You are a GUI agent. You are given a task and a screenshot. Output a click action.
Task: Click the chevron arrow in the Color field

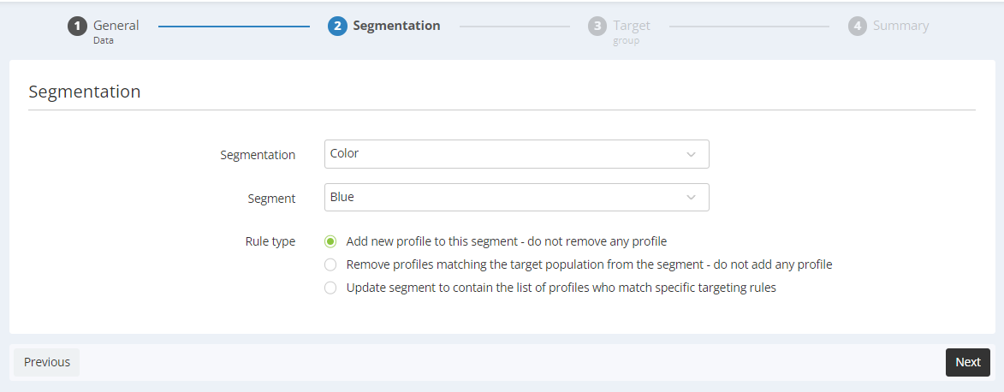tap(691, 154)
